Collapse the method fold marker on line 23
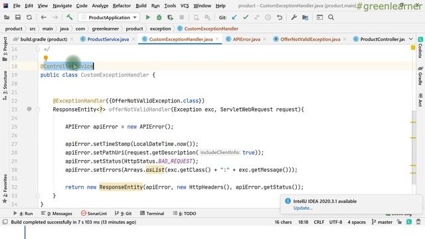 [38, 110]
